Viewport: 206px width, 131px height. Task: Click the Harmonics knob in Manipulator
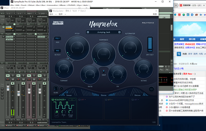coord(104,54)
